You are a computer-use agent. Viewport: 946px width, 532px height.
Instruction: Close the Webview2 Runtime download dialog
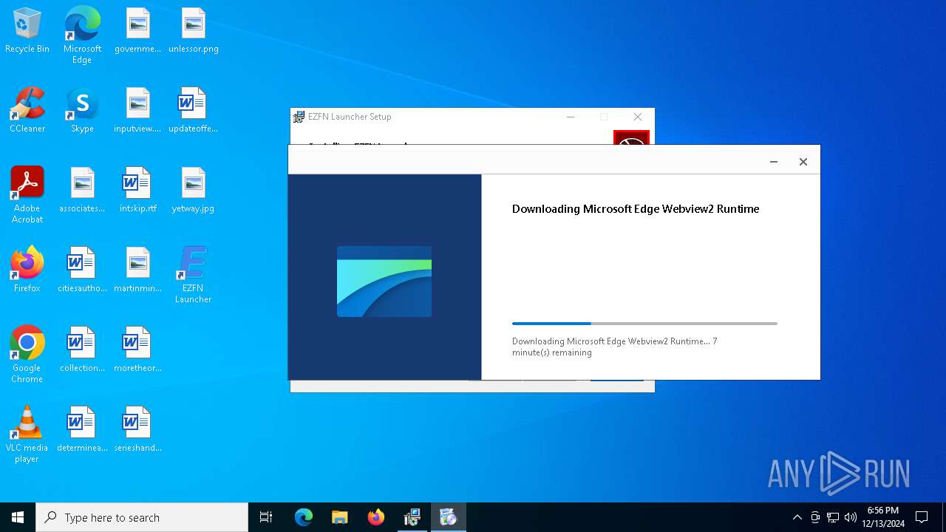803,162
